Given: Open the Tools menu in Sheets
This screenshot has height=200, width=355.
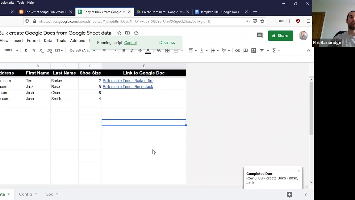Looking at the screenshot, I should click(x=61, y=41).
